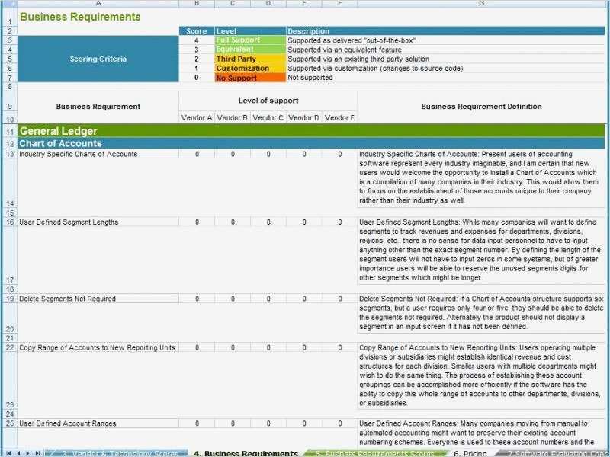
Task: Select 'Supported via an existing third party solution'
Action: click(x=445, y=59)
